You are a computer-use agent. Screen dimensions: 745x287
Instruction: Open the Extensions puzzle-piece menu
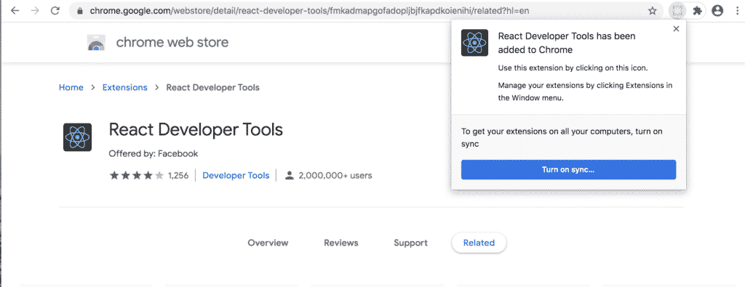(697, 10)
